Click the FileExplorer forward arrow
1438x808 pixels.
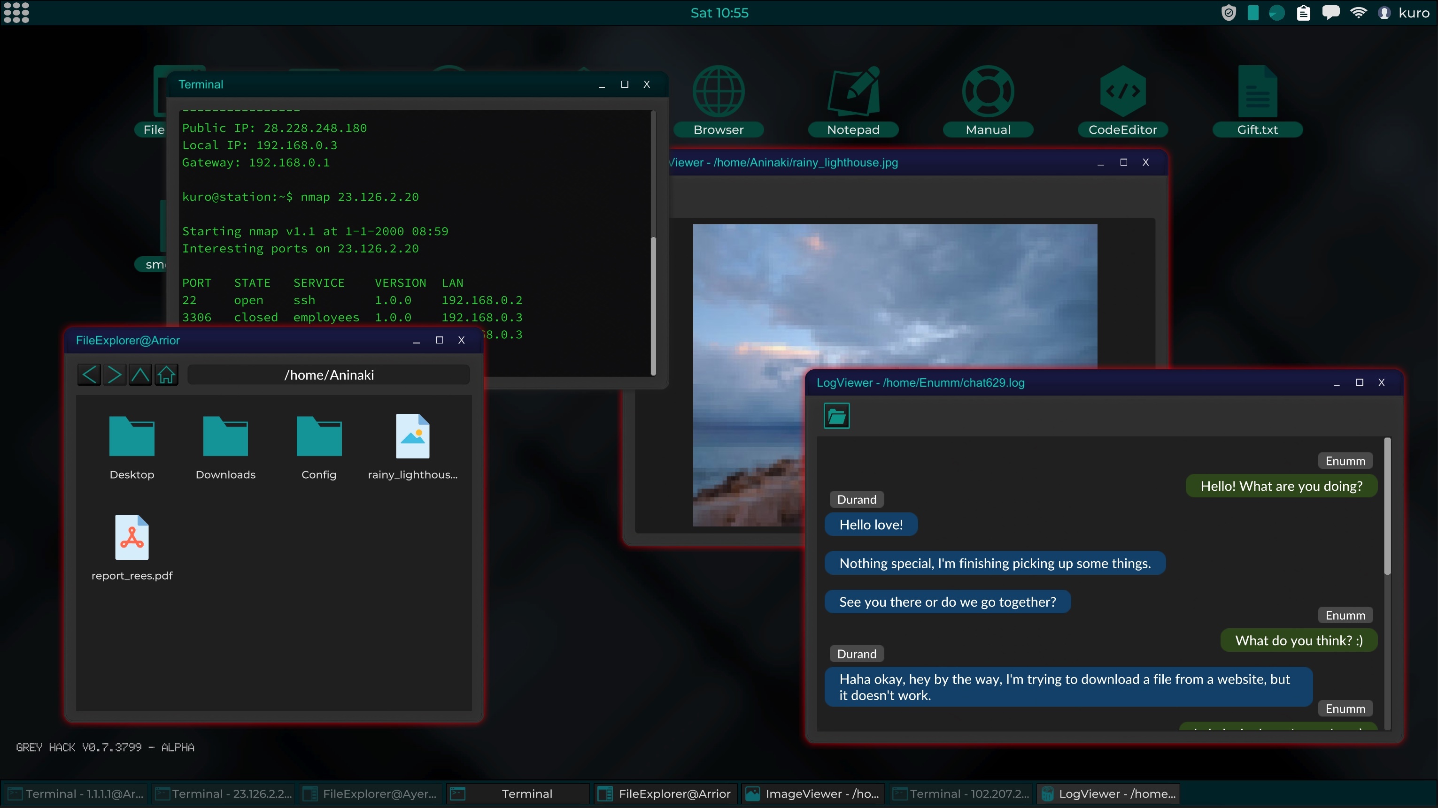115,375
